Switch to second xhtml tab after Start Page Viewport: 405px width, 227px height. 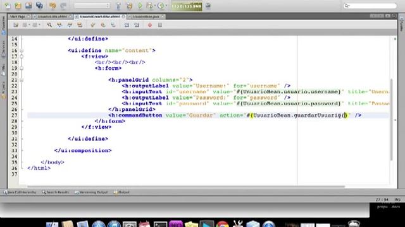(x=53, y=16)
